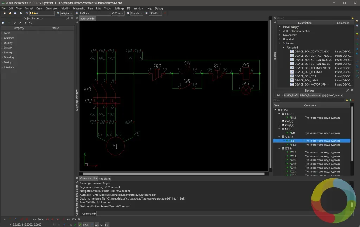Image resolution: width=360 pixels, height=227 pixels.
Task: Close the Devices panel
Action: (352, 90)
